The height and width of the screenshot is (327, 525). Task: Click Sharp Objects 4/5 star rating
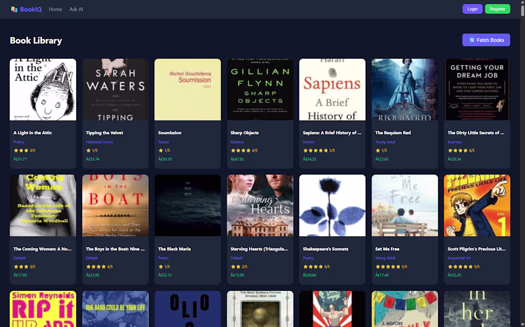click(244, 151)
